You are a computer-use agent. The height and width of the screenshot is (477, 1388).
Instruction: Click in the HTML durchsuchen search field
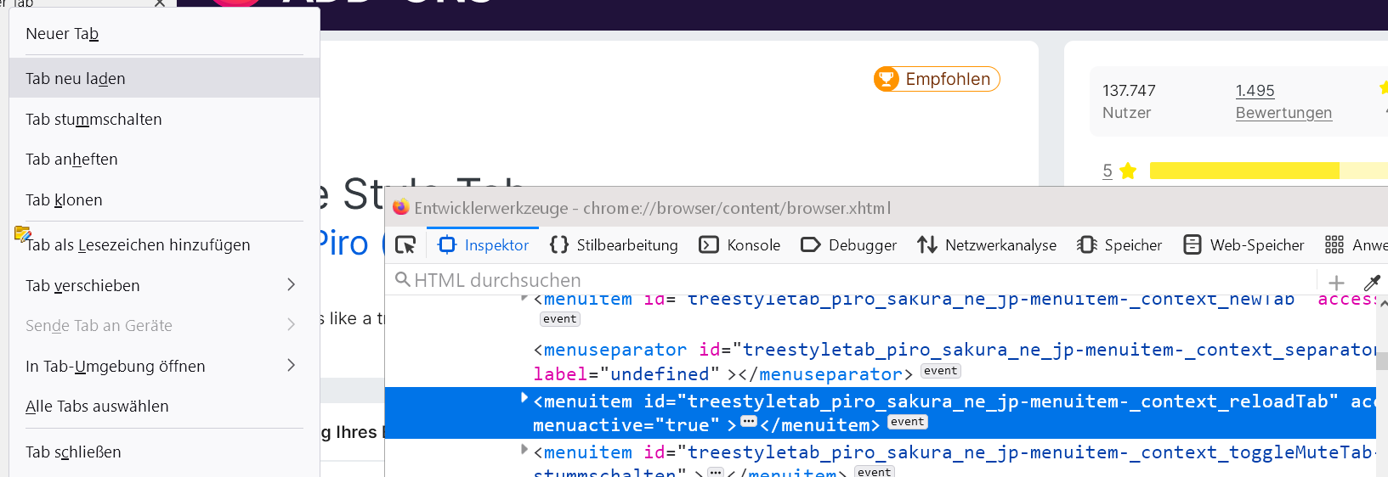point(850,280)
